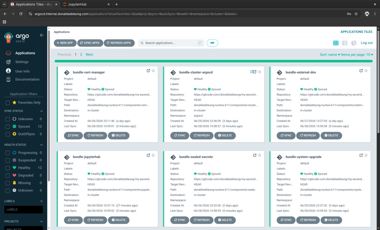Image resolution: width=380 pixels, height=230 pixels.
Task: Open the Sort: name dropdown
Action: (330, 55)
